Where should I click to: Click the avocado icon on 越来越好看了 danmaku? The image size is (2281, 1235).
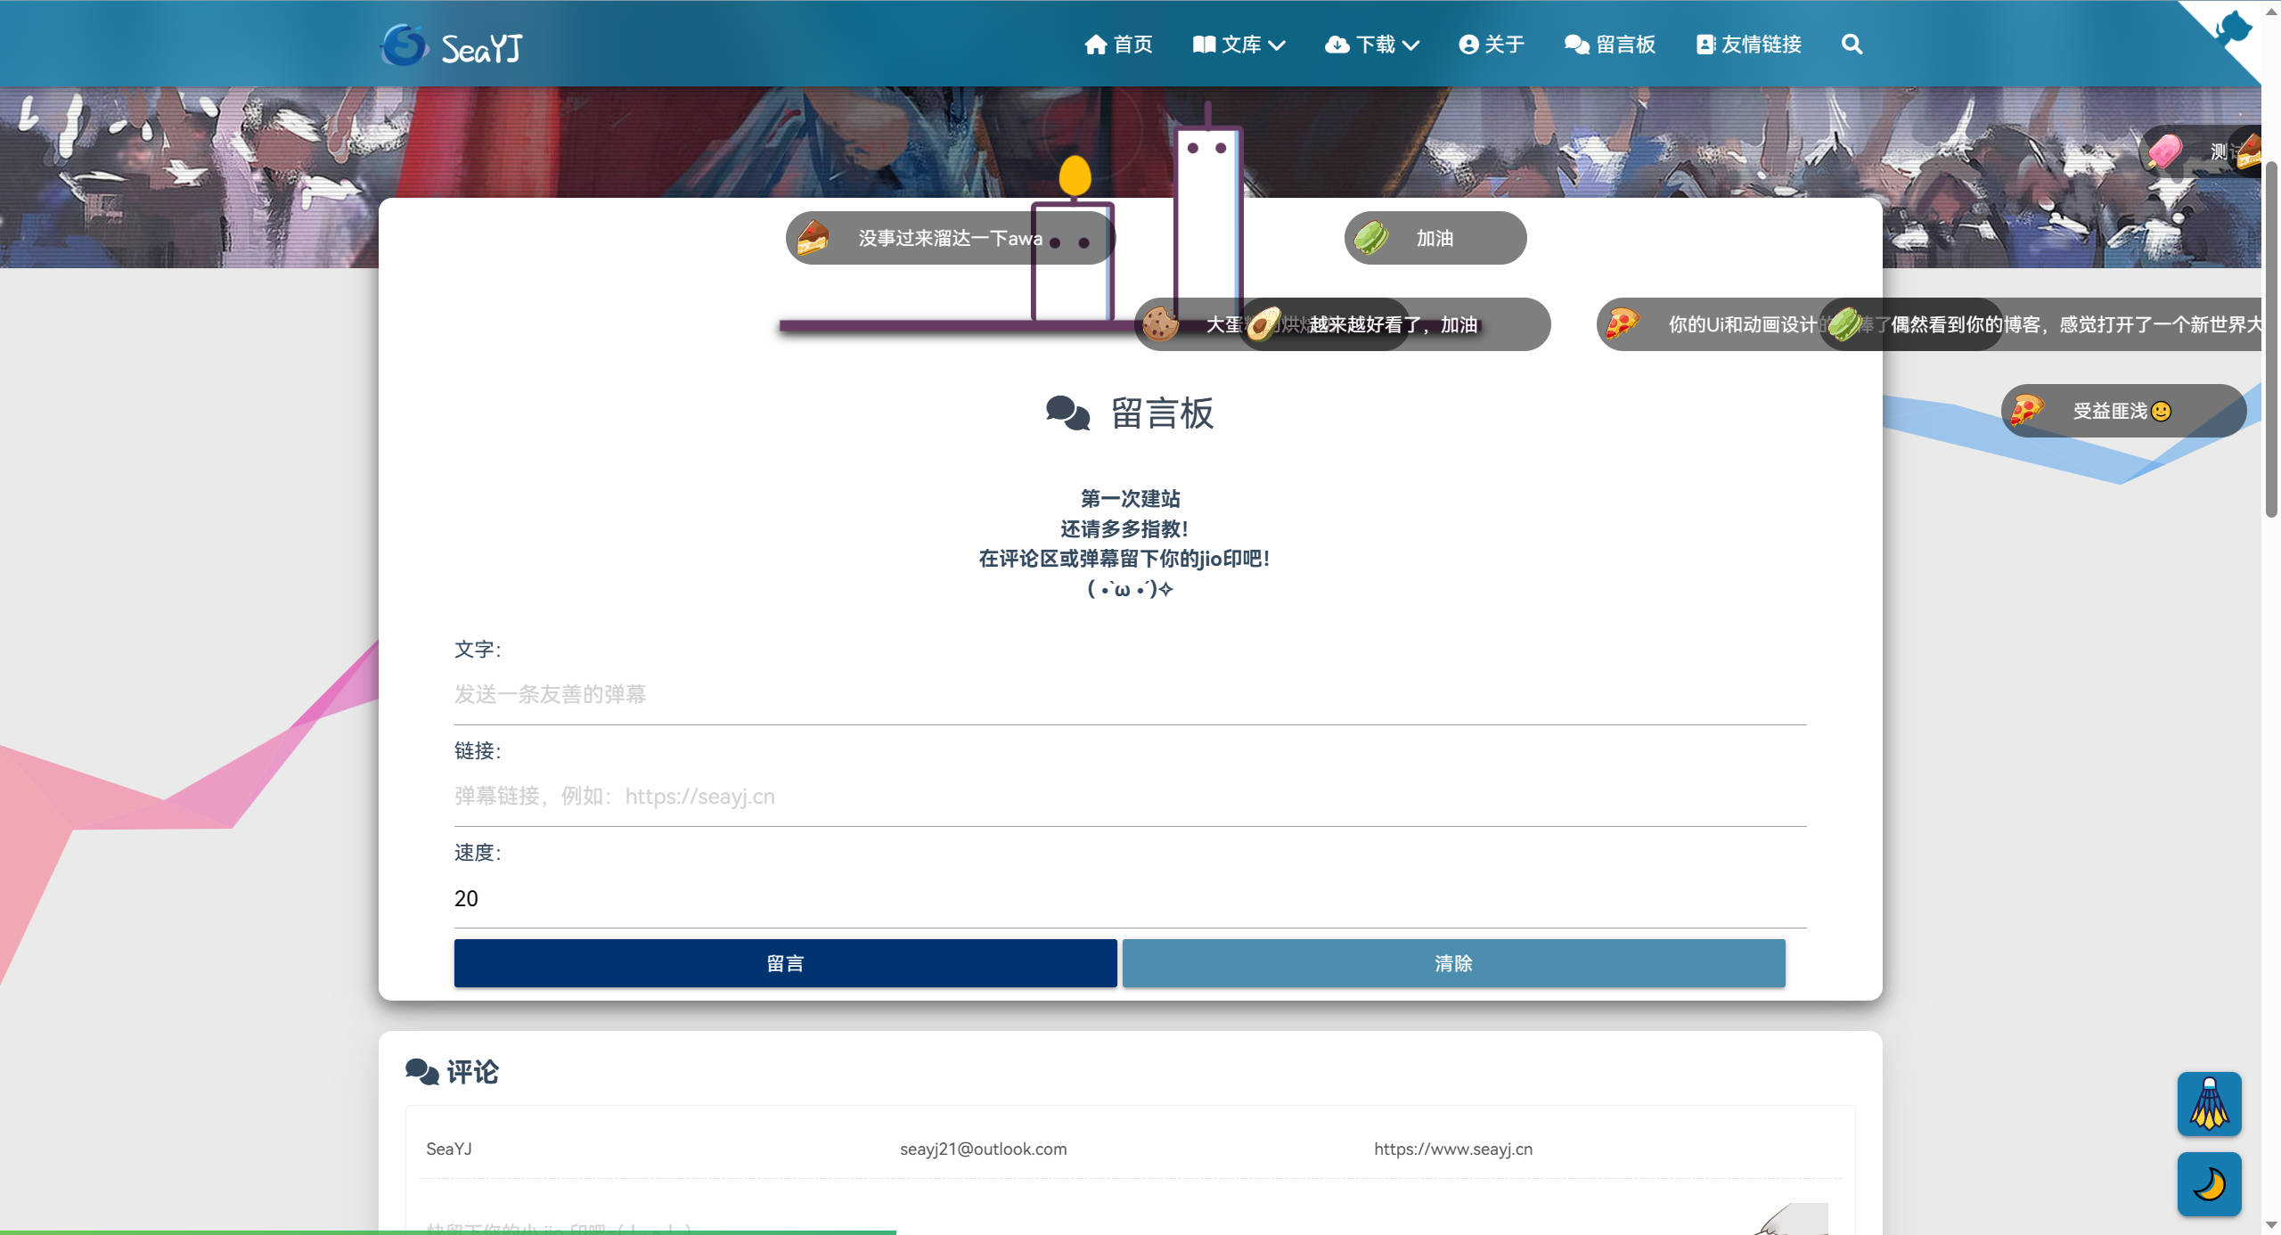click(1263, 324)
